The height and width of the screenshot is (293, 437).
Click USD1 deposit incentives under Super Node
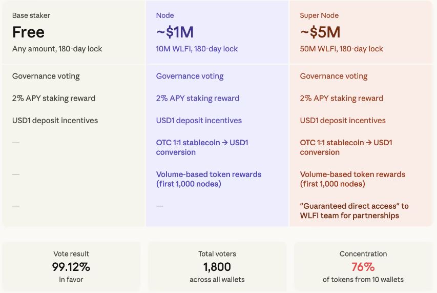[343, 120]
